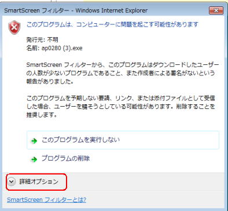Click the SmartScreen フィルター window title text
Image resolution: width=228 pixels, height=211 pixels.
coord(76,10)
